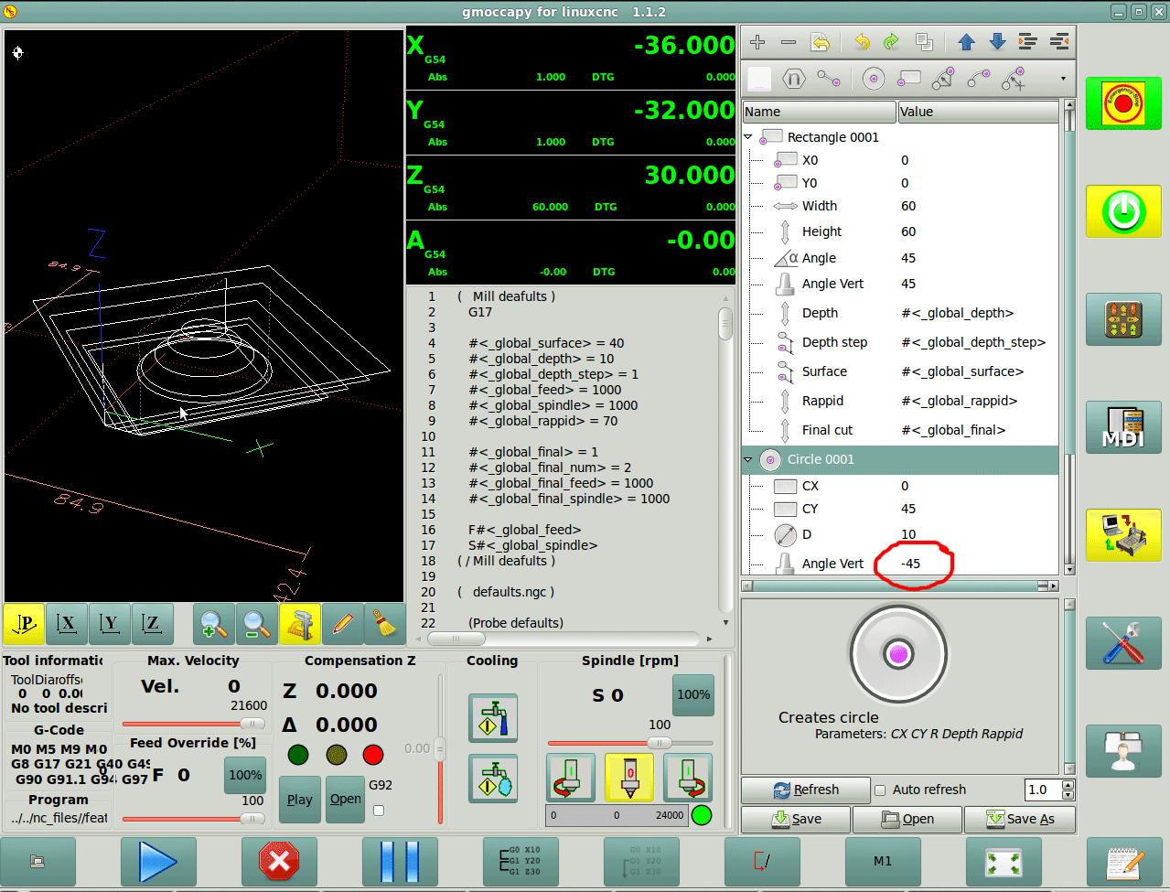The image size is (1170, 892).
Task: Open the features toolbar overflow dropdown arrow
Action: [1063, 80]
